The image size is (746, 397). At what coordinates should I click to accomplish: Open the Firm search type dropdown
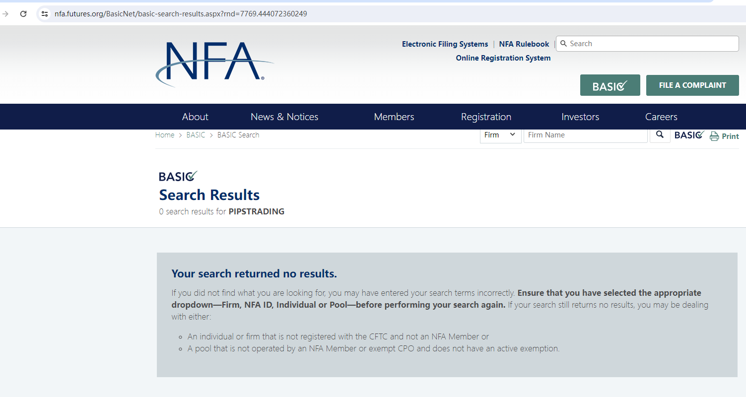click(x=500, y=135)
